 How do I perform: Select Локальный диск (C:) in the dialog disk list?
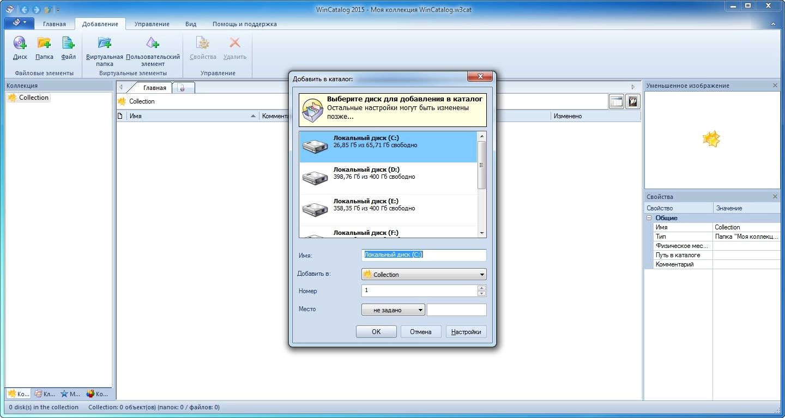point(388,147)
